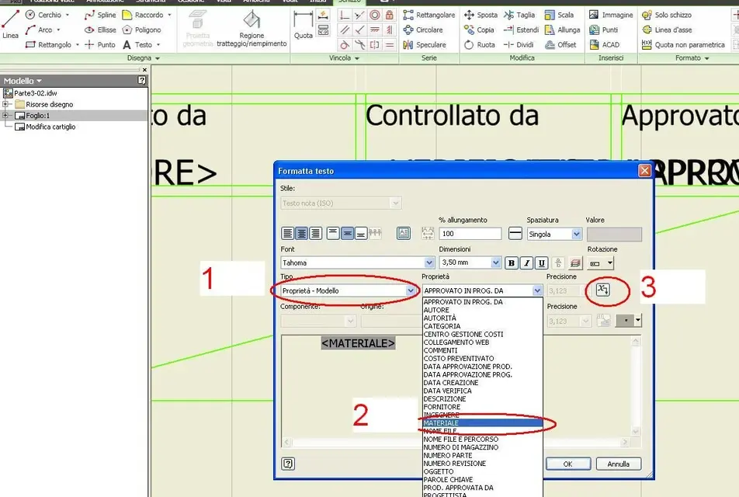
Task: Apply the tangent constraint icon
Action: 345,45
